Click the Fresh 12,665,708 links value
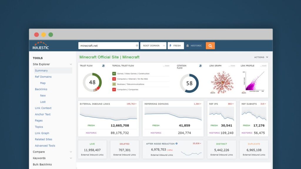301x169 pixels. [120, 126]
